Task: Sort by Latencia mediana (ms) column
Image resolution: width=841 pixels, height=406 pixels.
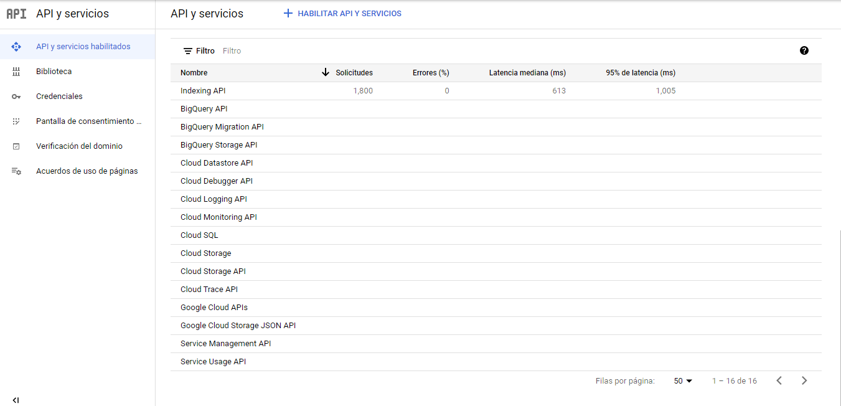Action: (x=528, y=73)
